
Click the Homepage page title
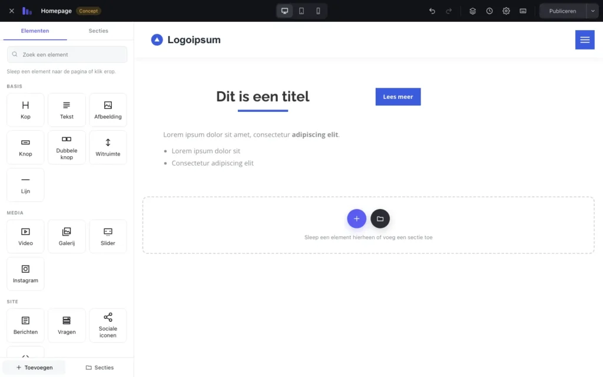click(x=56, y=11)
